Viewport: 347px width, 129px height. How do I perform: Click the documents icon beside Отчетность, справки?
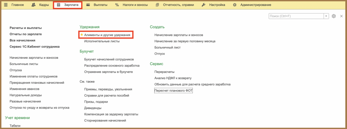157,5
